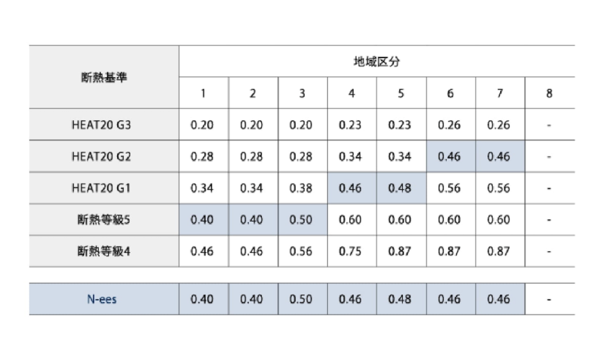This screenshot has height=363, width=609.
Task: Select the HEAT20 G1 row label
Action: [x=104, y=188]
